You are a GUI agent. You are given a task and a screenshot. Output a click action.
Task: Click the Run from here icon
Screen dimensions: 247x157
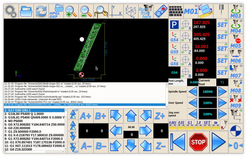coord(146,11)
